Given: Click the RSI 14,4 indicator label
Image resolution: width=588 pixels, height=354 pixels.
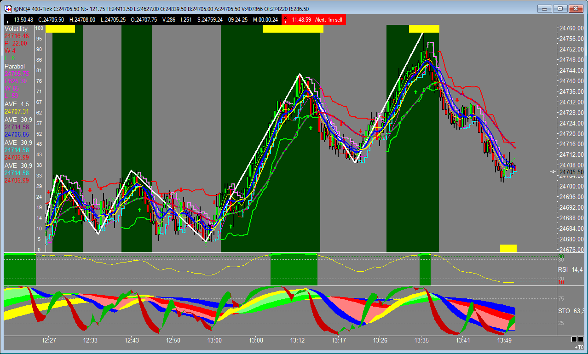Looking at the screenshot, I should (570, 269).
